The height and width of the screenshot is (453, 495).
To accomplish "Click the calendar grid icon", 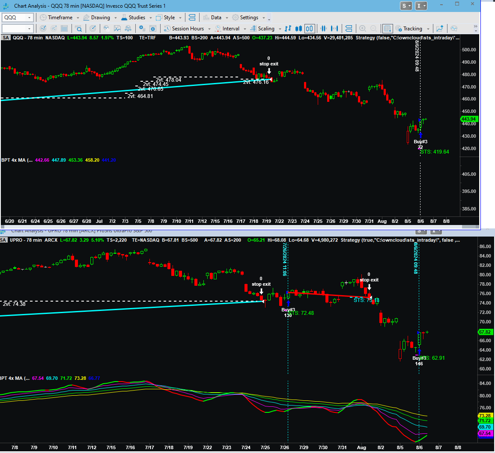I will (64, 29).
